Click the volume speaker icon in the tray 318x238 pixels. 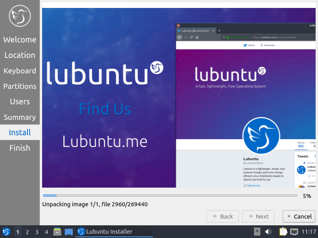[x=268, y=231]
